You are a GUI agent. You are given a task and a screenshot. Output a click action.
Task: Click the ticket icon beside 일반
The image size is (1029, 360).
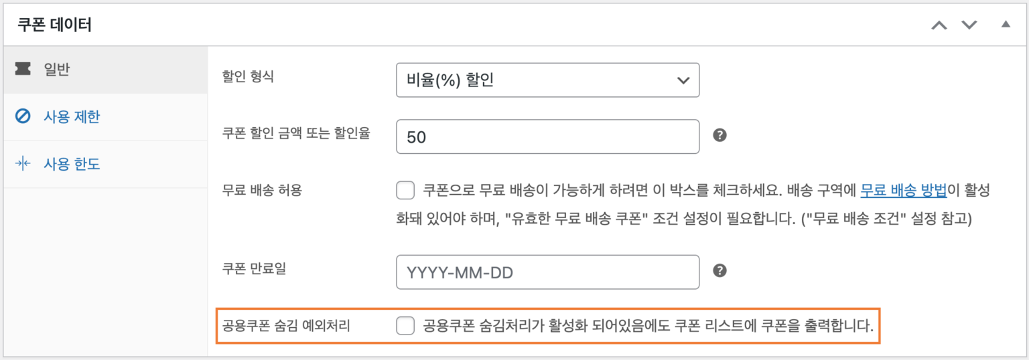pyautogui.click(x=23, y=69)
